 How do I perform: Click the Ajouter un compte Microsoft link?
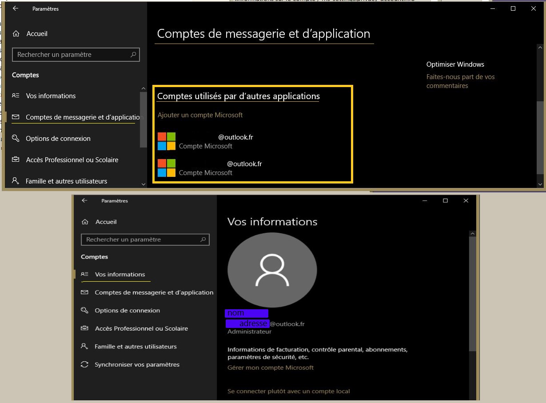pos(200,115)
